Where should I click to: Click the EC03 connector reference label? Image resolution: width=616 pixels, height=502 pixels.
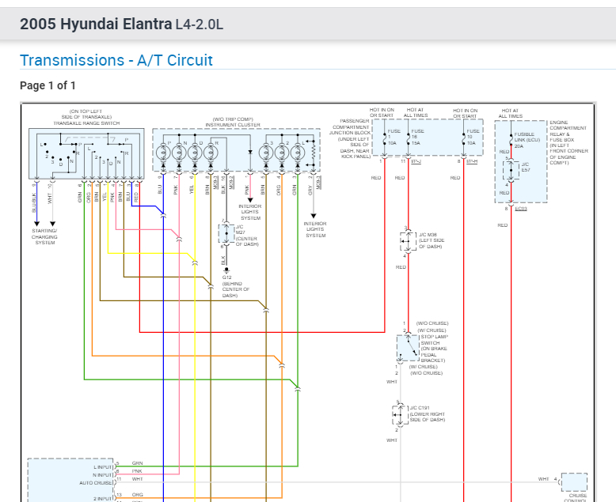point(521,209)
